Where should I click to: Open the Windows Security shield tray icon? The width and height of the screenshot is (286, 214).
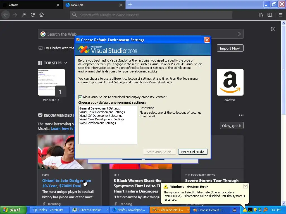point(255,210)
